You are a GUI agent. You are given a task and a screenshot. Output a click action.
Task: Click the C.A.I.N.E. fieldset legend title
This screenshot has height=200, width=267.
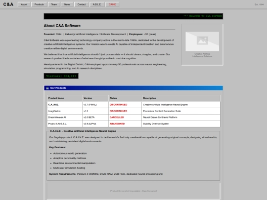tap(83, 131)
